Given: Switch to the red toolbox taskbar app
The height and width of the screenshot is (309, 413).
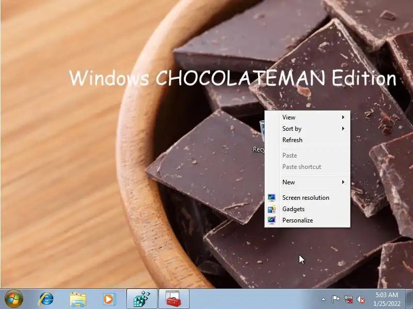Looking at the screenshot, I should [173, 299].
